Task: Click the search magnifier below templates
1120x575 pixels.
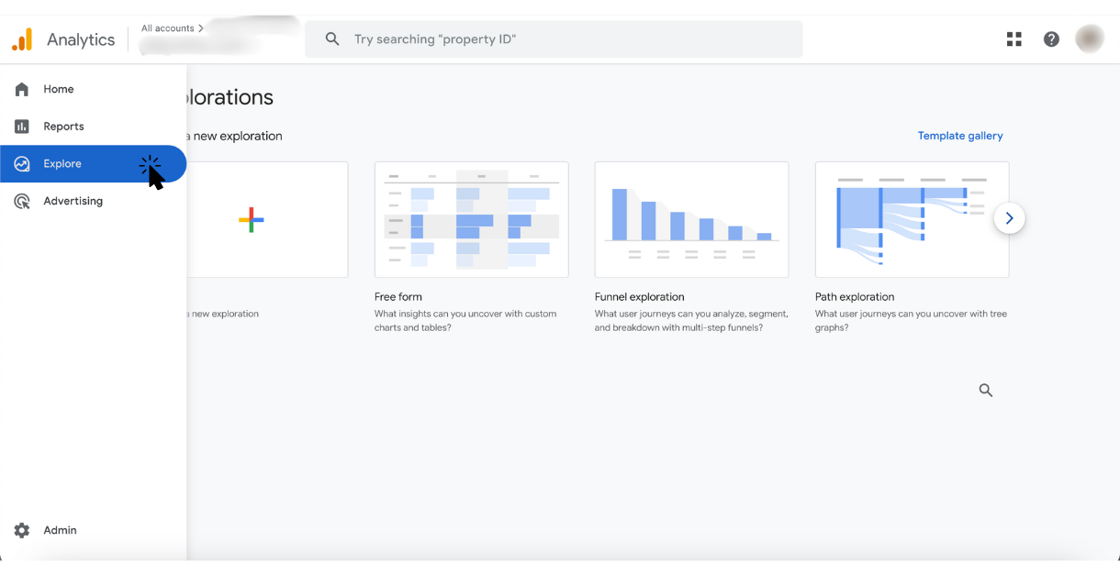Action: pyautogui.click(x=986, y=391)
